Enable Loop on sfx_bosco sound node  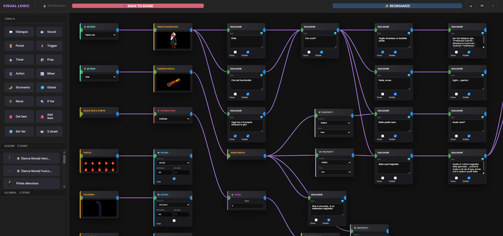tap(174, 221)
